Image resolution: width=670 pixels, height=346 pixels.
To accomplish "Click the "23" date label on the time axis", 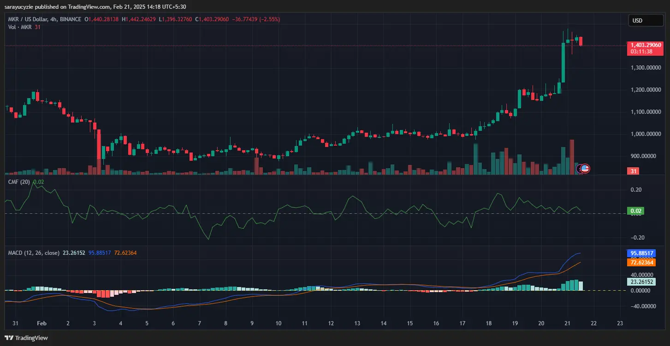I will pyautogui.click(x=620, y=323).
